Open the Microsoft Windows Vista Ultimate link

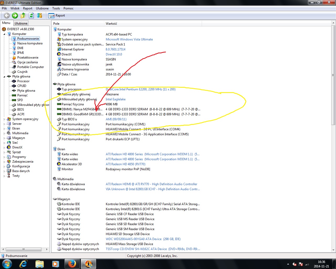click(x=129, y=39)
